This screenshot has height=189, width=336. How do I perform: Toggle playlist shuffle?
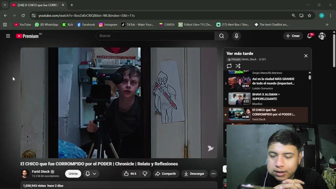tap(238, 66)
